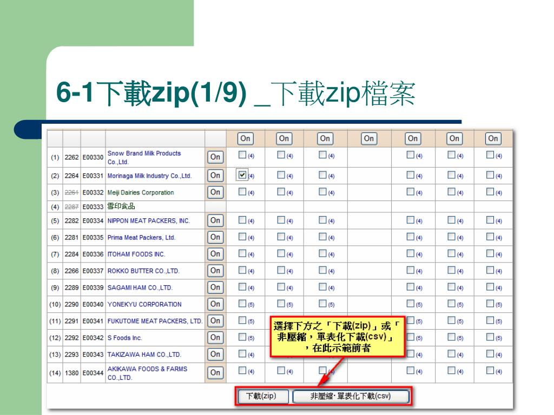554x415 pixels.
Task: Tick last checkbox in AKIKAWA FOODS row
Action: [x=490, y=370]
